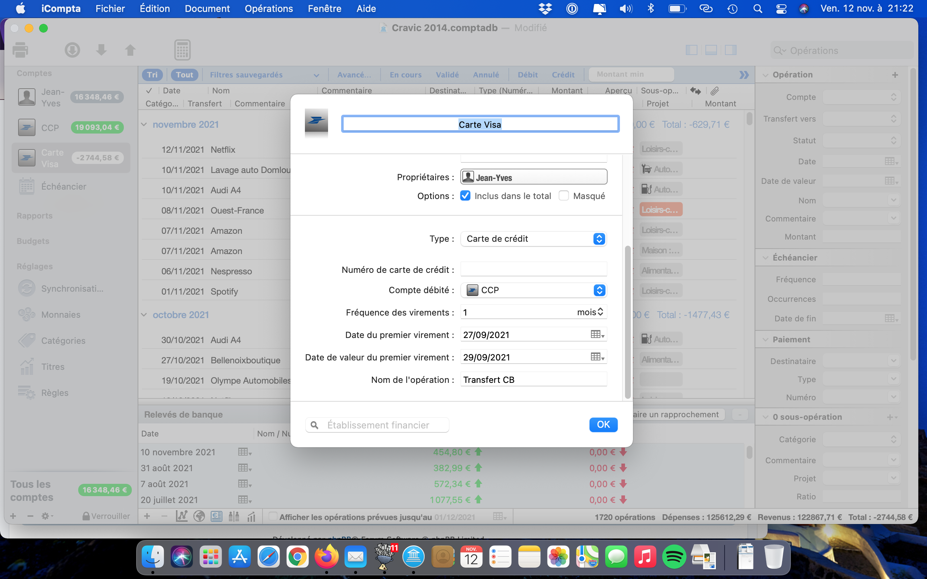Screen dimensions: 927x579
Task: Click the print toolbar icon
Action: pyautogui.click(x=20, y=50)
